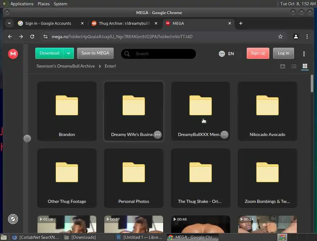Screen dimensions: 317x241
Task: Bookmark this page with the star
Action: tap(280, 37)
